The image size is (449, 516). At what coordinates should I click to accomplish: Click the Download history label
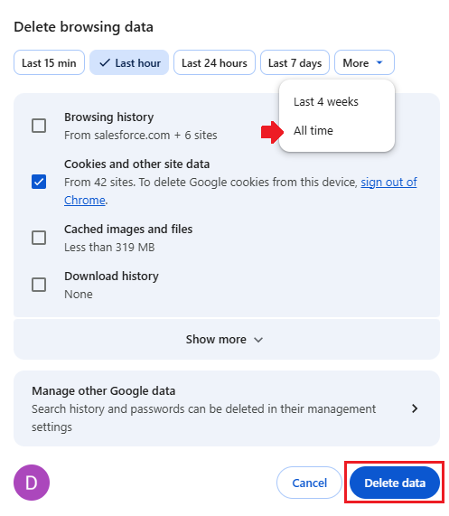coord(111,277)
